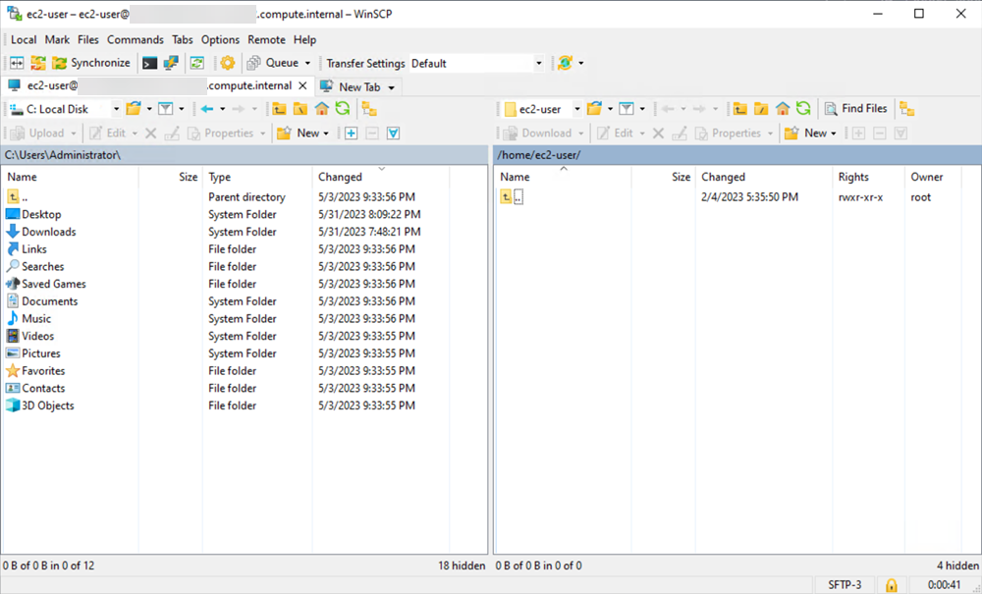Click the remote directory tree icon
The height and width of the screenshot is (594, 982).
click(906, 109)
